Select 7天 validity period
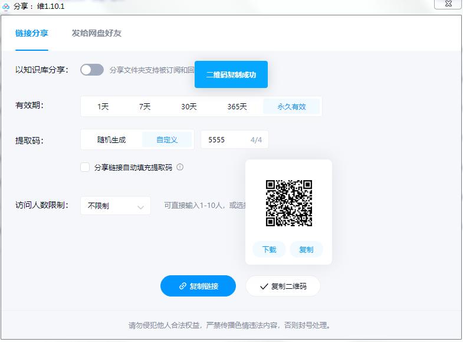The width and height of the screenshot is (463, 342). (x=145, y=106)
